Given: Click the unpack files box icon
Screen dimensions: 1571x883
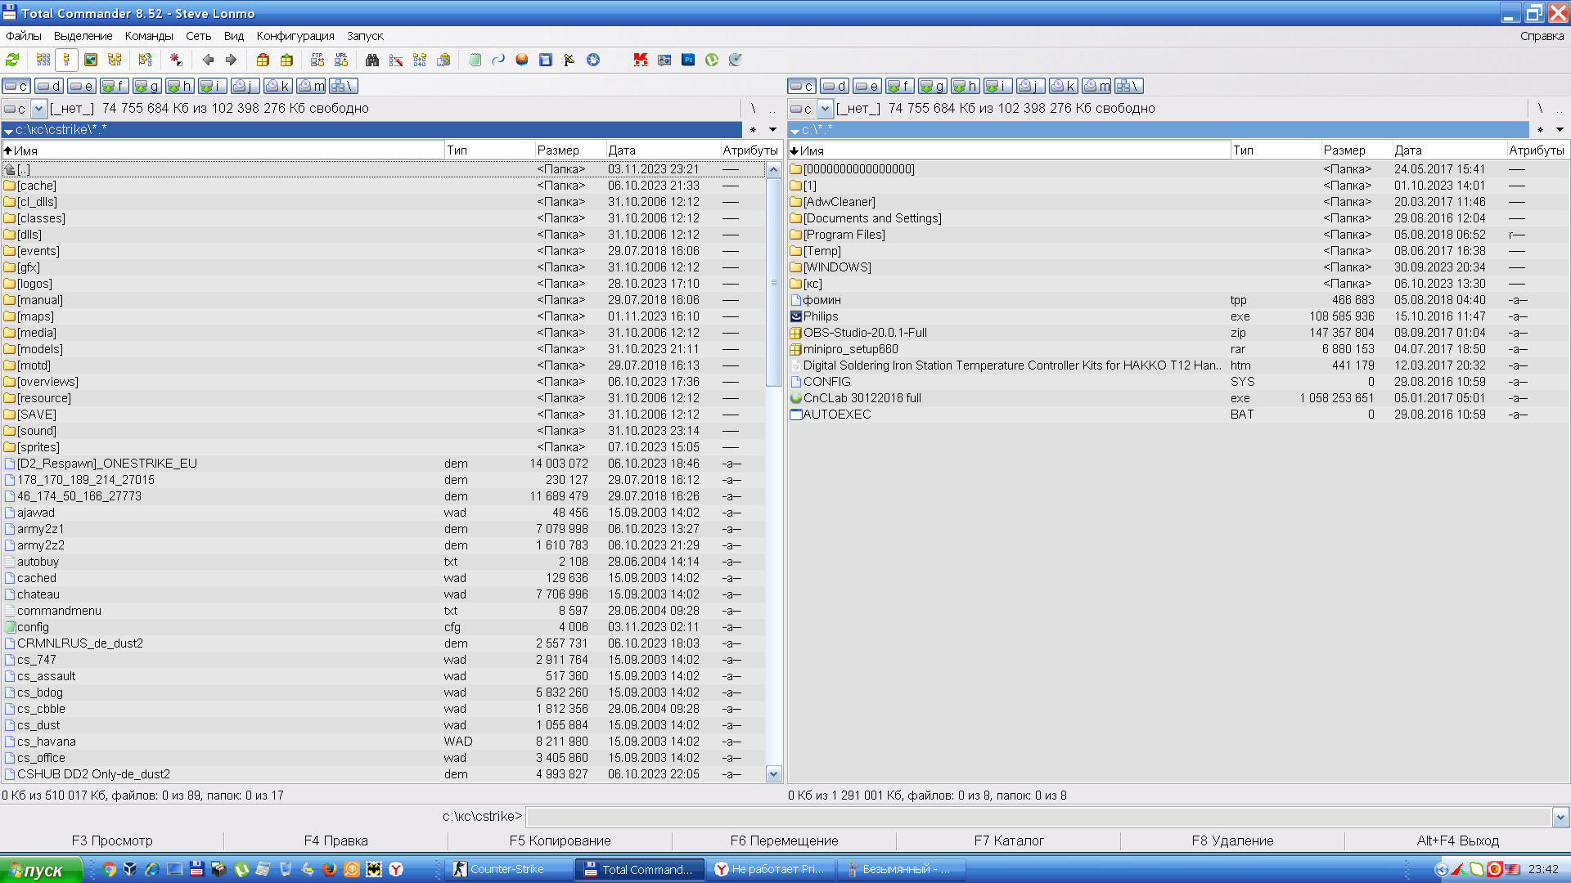Looking at the screenshot, I should [x=286, y=60].
